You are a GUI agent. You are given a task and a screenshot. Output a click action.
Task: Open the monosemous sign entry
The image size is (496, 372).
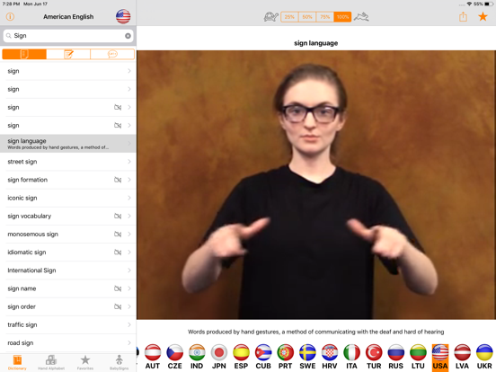(x=68, y=235)
